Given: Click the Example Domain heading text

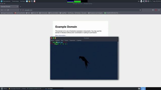Looking at the screenshot, I should [66, 27].
